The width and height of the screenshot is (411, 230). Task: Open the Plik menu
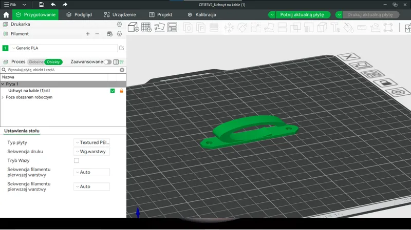pyautogui.click(x=10, y=5)
